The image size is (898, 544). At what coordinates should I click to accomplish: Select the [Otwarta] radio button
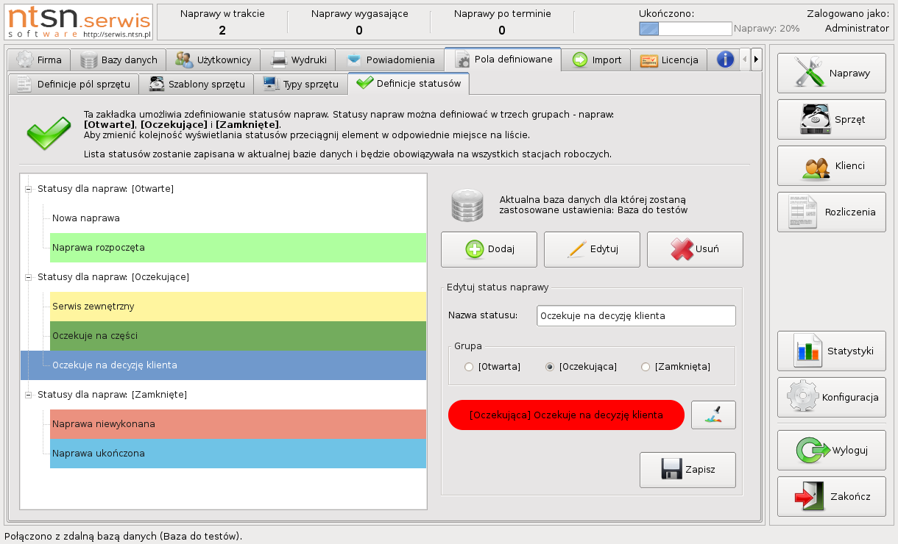(x=469, y=367)
